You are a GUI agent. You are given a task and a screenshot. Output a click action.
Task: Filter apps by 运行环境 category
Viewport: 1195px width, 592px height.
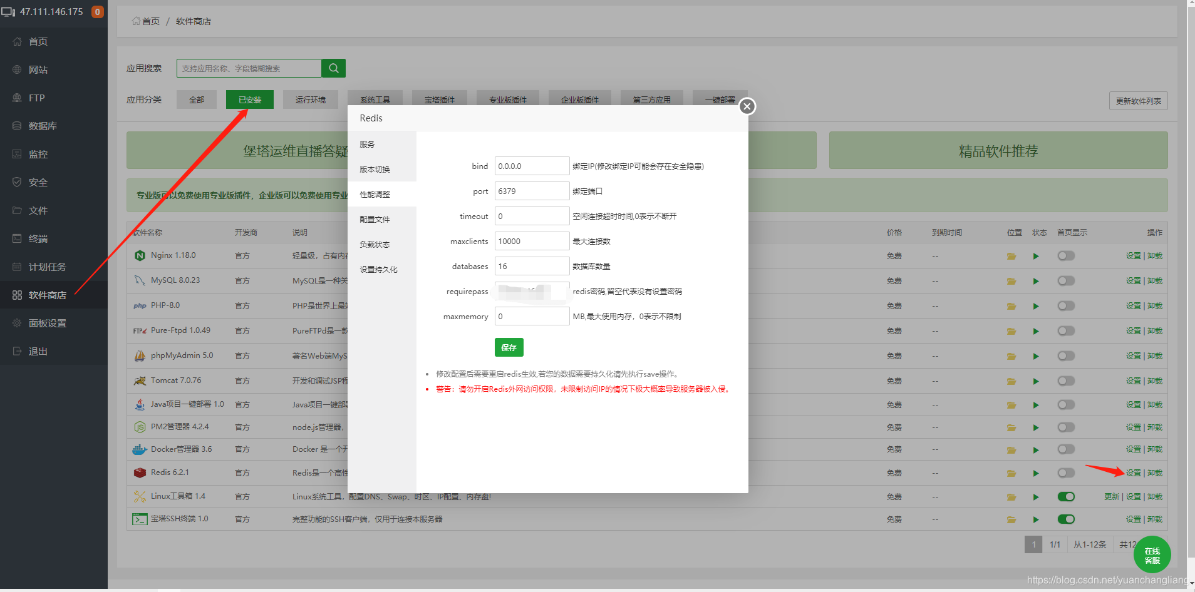(310, 100)
